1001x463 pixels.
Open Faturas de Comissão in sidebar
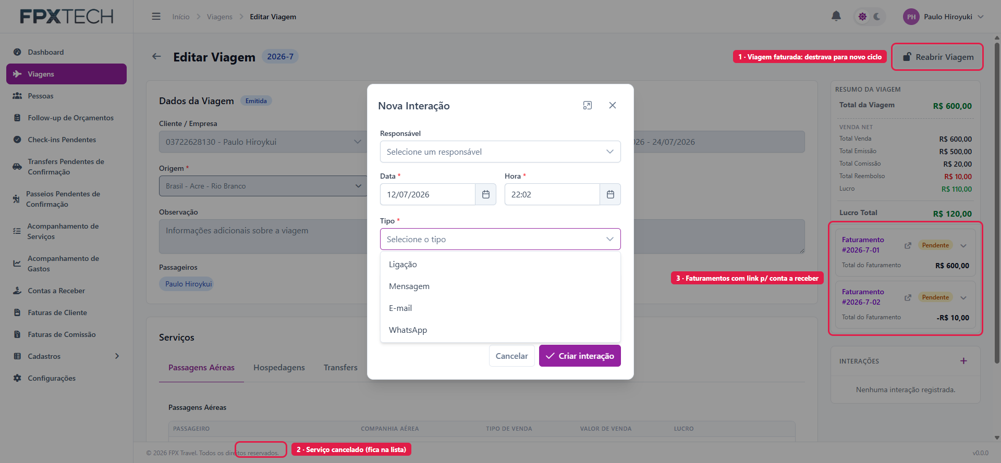click(x=66, y=334)
